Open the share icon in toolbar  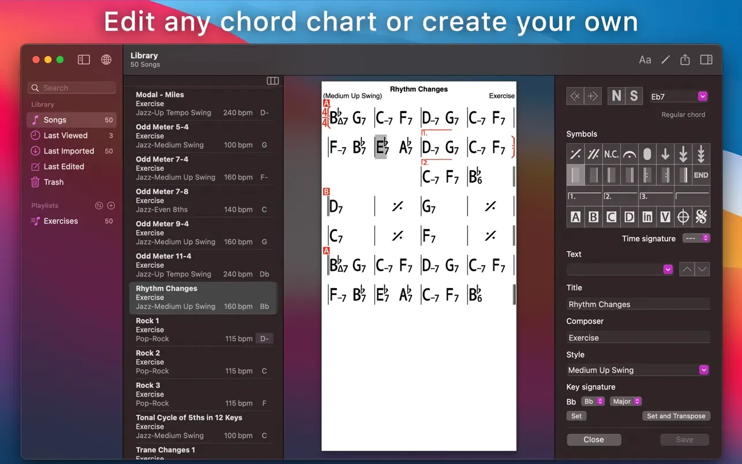[685, 59]
